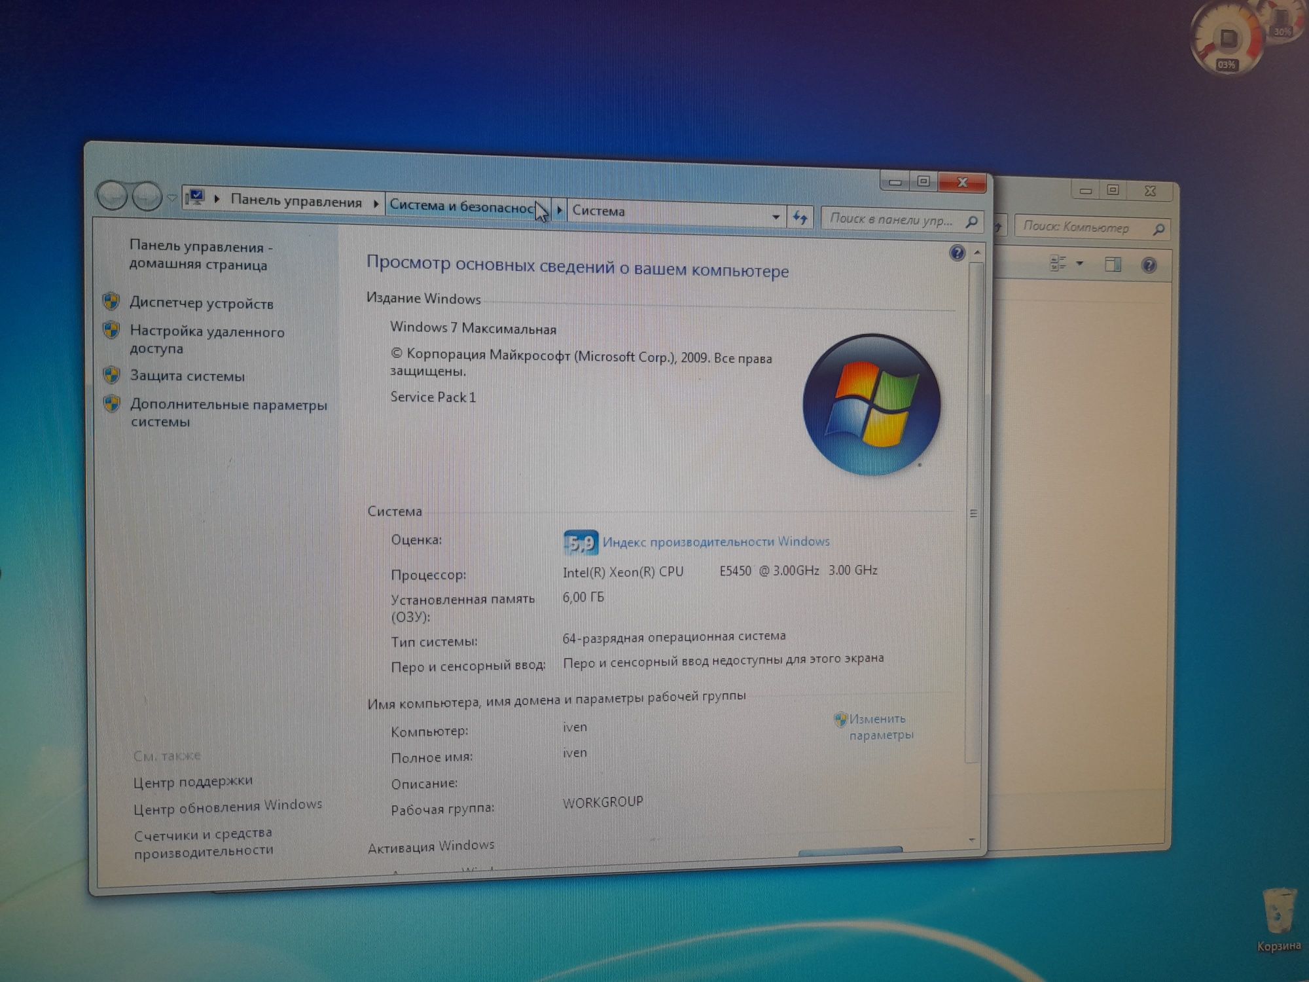This screenshot has height=982, width=1309.
Task: Select the 6,00 ГБ installed memory value
Action: [583, 597]
